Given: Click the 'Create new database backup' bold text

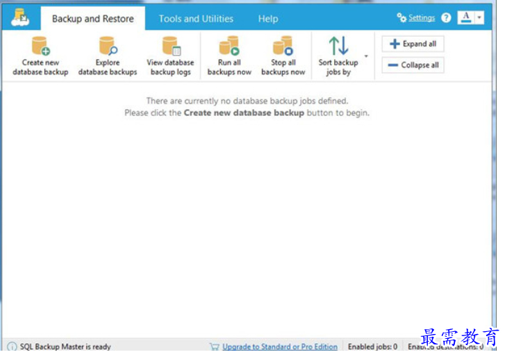Looking at the screenshot, I should click(x=244, y=113).
